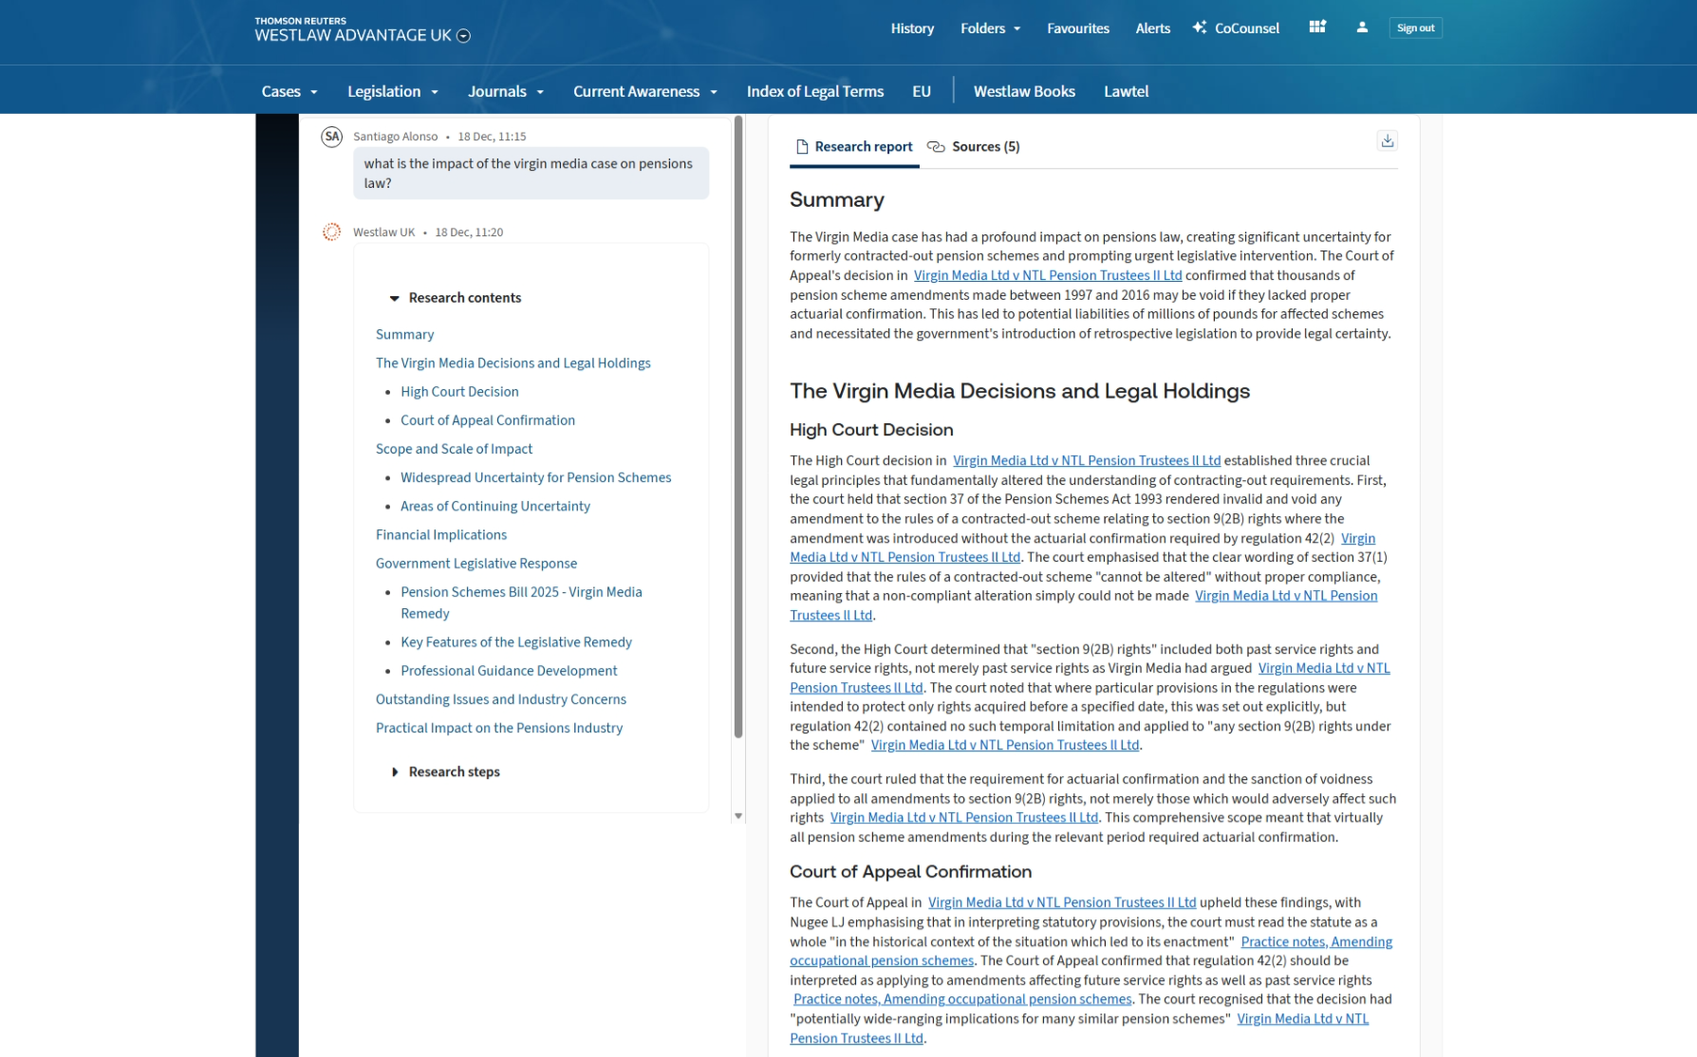
Task: Click the chat panel scrollbar thumb
Action: click(738, 427)
